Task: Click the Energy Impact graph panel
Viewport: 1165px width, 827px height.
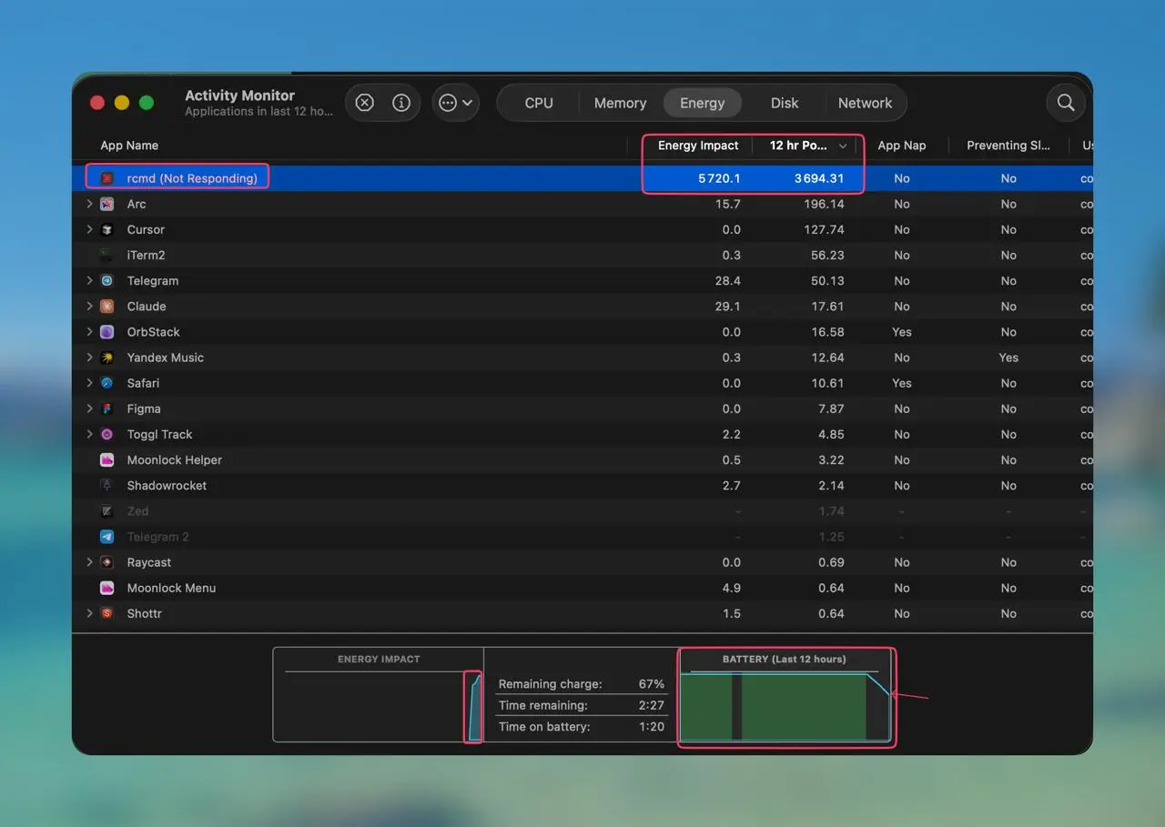Action: click(x=378, y=695)
